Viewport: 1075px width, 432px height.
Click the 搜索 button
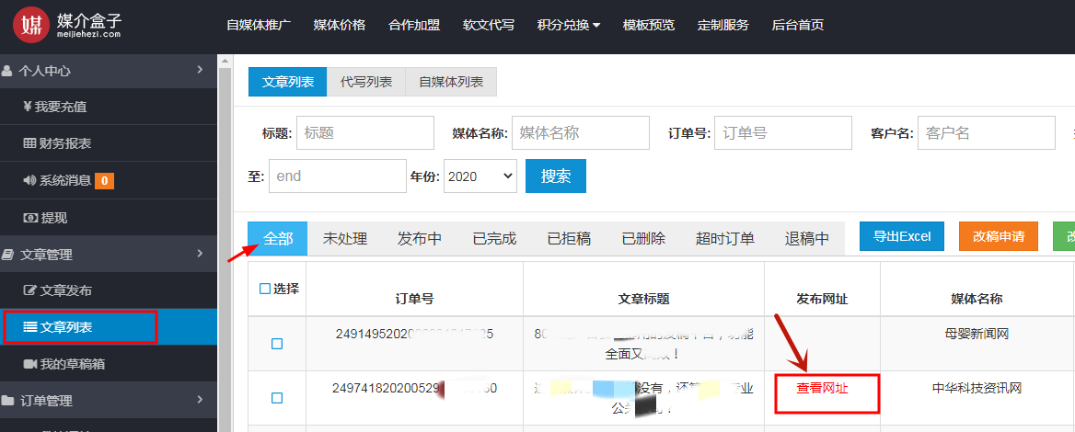[556, 176]
